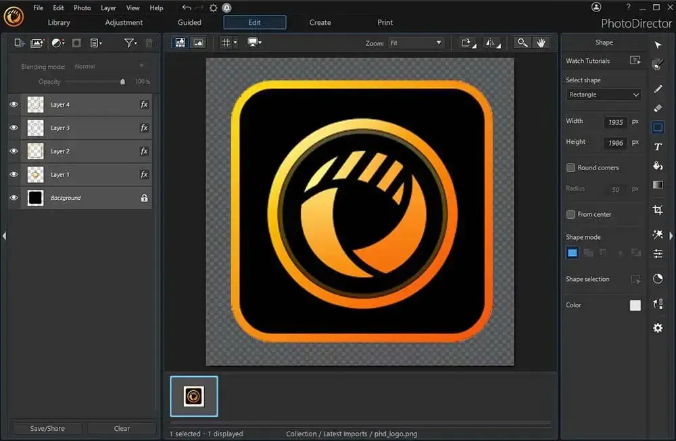Click the undo arrow
The height and width of the screenshot is (441, 676).
tap(187, 7)
